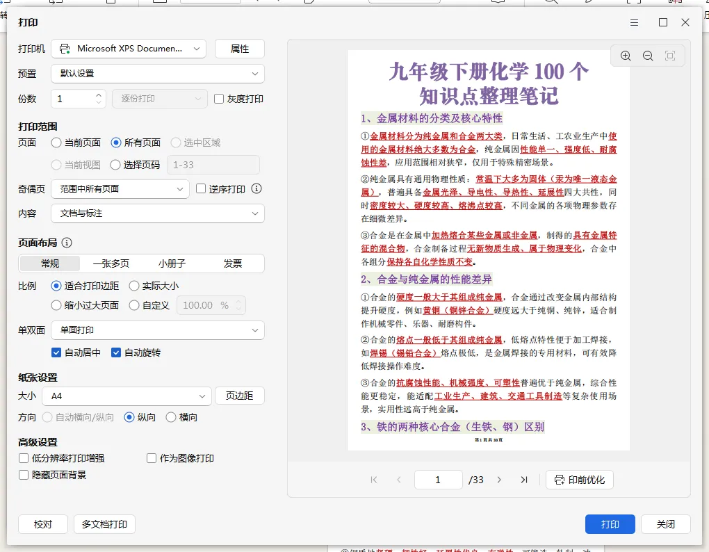
Task: Click the blue 打印 button
Action: click(610, 524)
